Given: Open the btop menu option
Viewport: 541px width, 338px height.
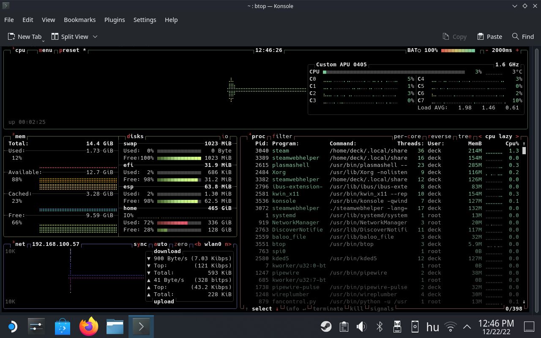Looking at the screenshot, I should [45, 50].
